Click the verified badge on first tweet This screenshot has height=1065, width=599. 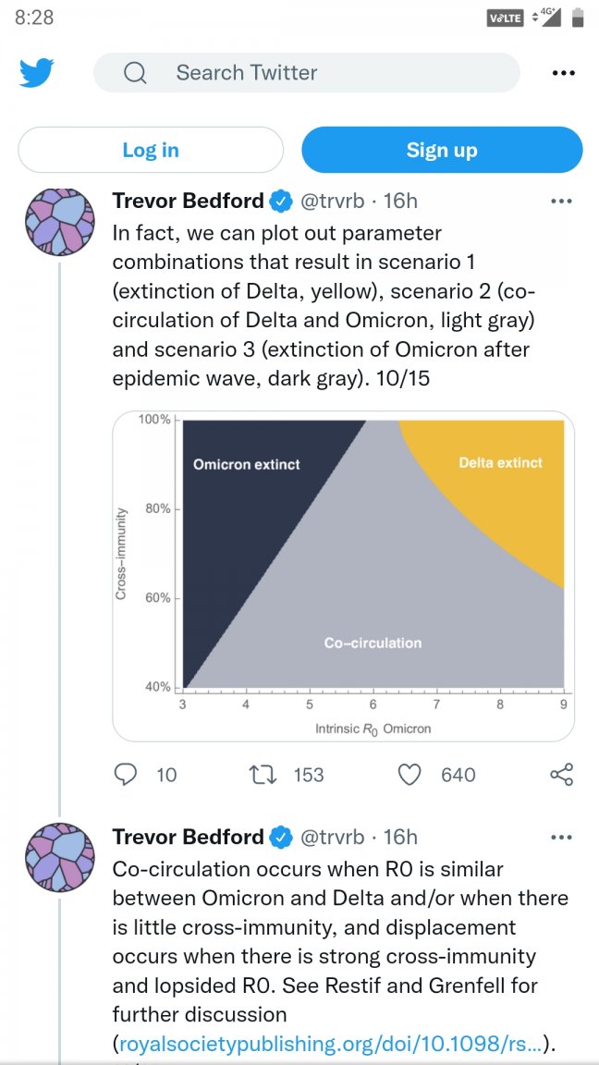[280, 201]
